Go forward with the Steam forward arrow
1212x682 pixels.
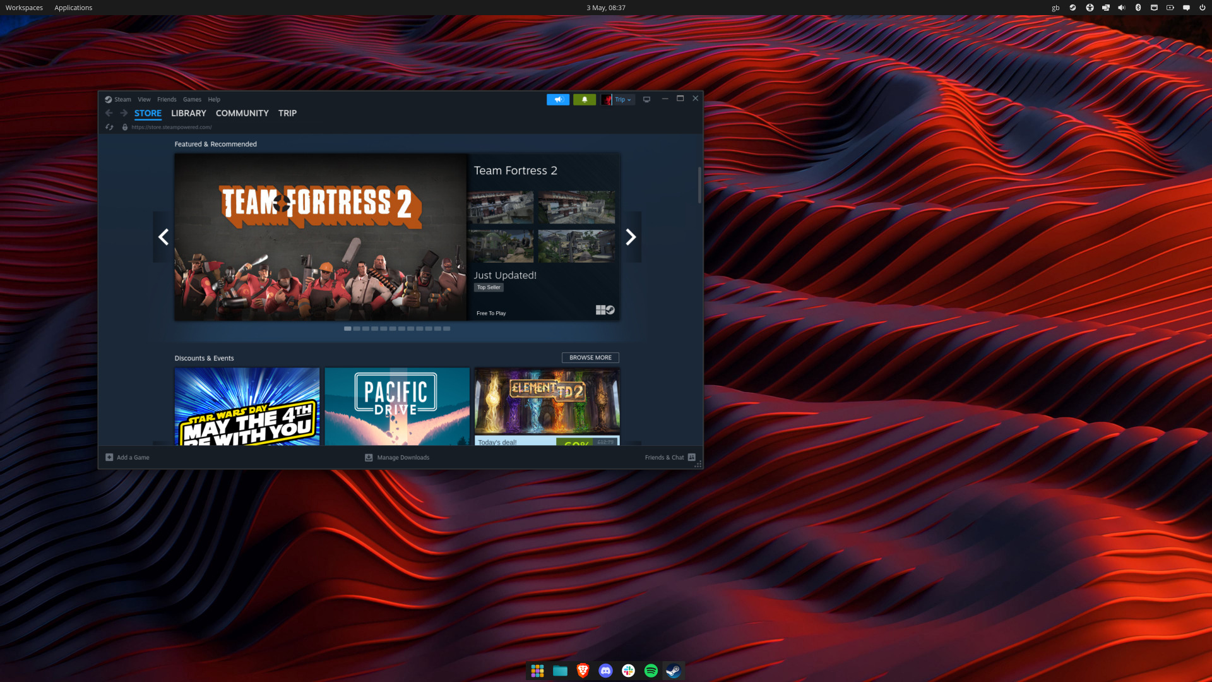click(124, 113)
